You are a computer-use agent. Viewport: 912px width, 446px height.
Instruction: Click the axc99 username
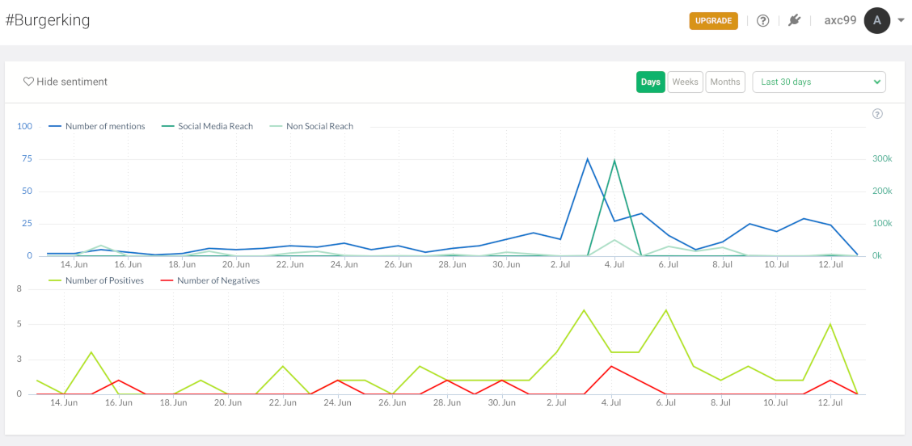pos(840,20)
